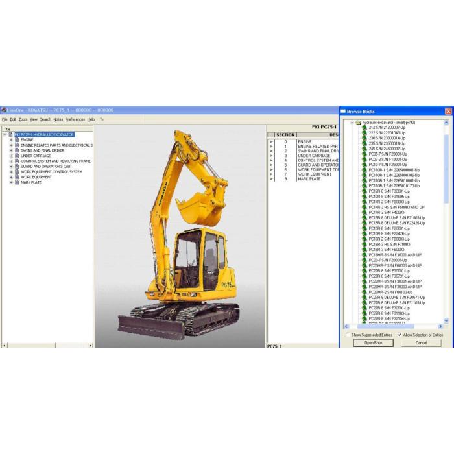Click the book icon for PC20-7 S/N F20001-Up
Image resolution: width=454 pixels, height=454 pixels.
(x=364, y=260)
